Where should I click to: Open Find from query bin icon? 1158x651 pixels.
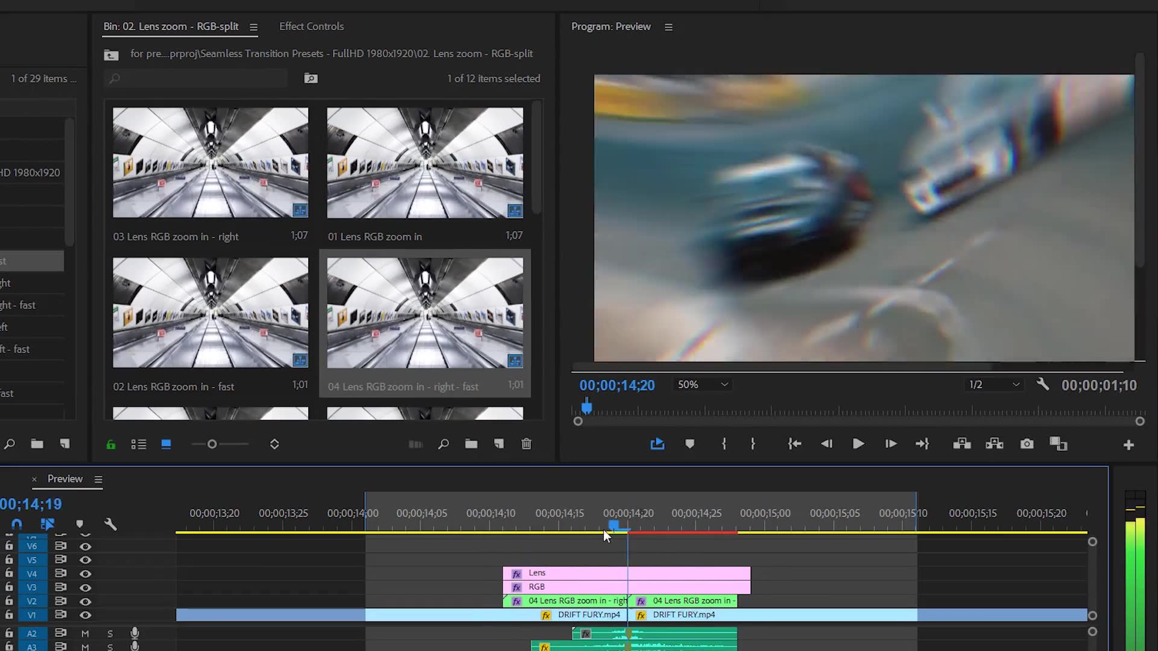click(x=311, y=78)
